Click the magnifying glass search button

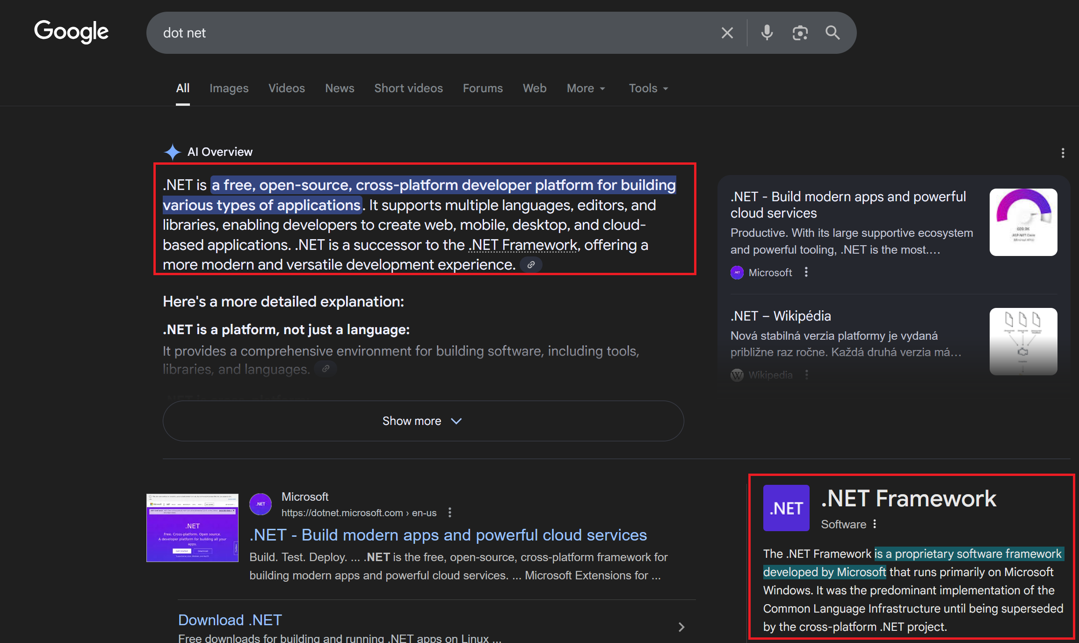click(833, 33)
